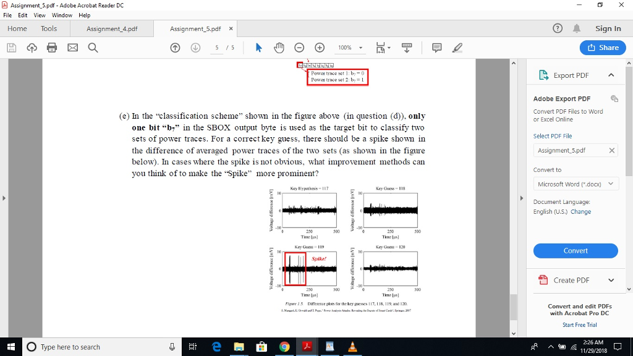Screen dimensions: 633x356
Task: Open Chrome from the taskbar
Action: (x=284, y=347)
